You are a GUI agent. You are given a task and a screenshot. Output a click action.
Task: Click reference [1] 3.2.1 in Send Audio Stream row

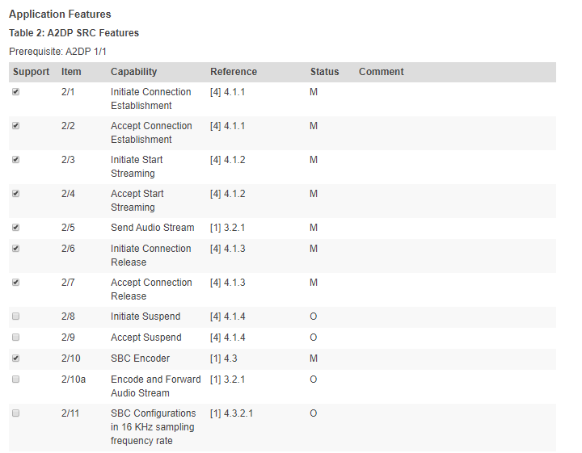click(x=227, y=228)
